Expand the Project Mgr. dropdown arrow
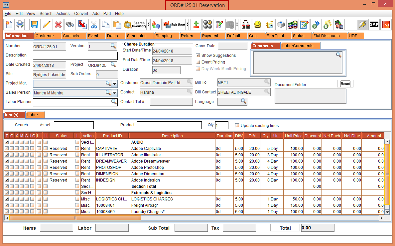 point(114,83)
